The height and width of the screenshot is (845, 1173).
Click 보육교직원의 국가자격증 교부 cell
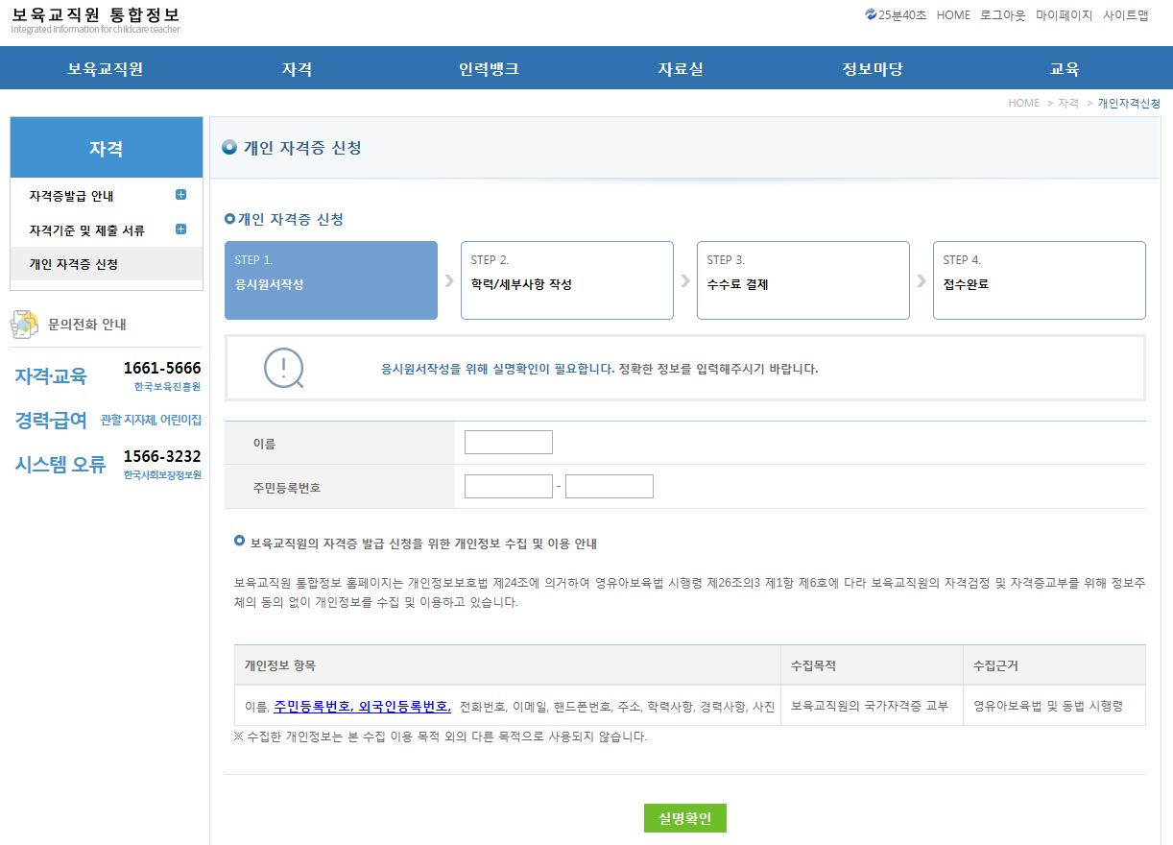point(870,706)
